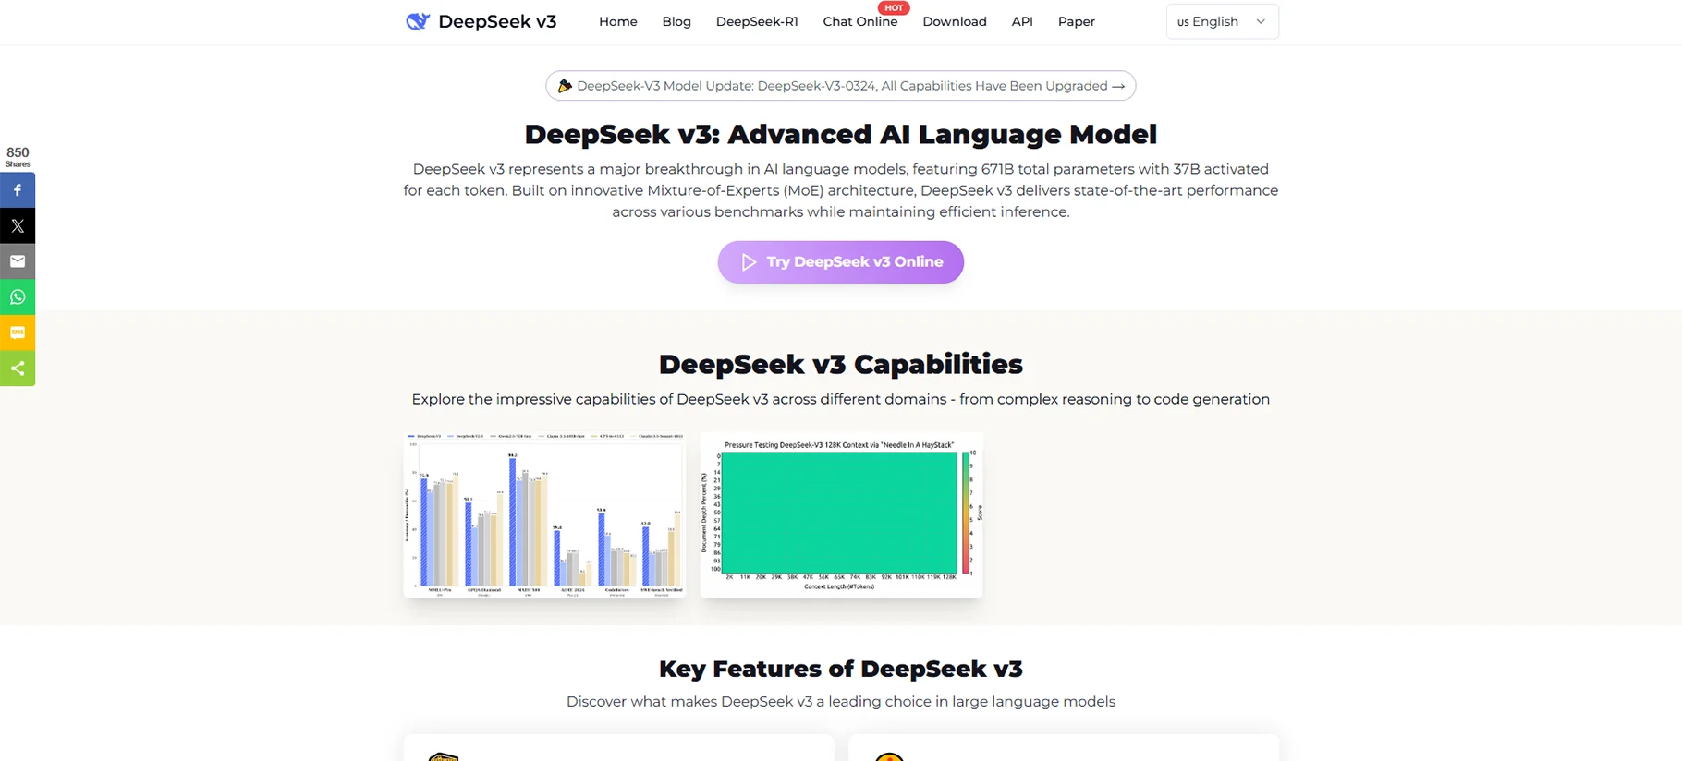Click the heading 'Key Features of DeepSeek v3'
The width and height of the screenshot is (1682, 761).
[841, 669]
